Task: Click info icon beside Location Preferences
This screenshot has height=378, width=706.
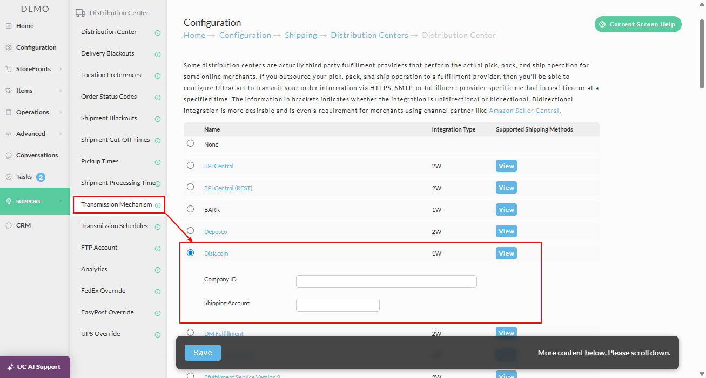Action: point(158,76)
